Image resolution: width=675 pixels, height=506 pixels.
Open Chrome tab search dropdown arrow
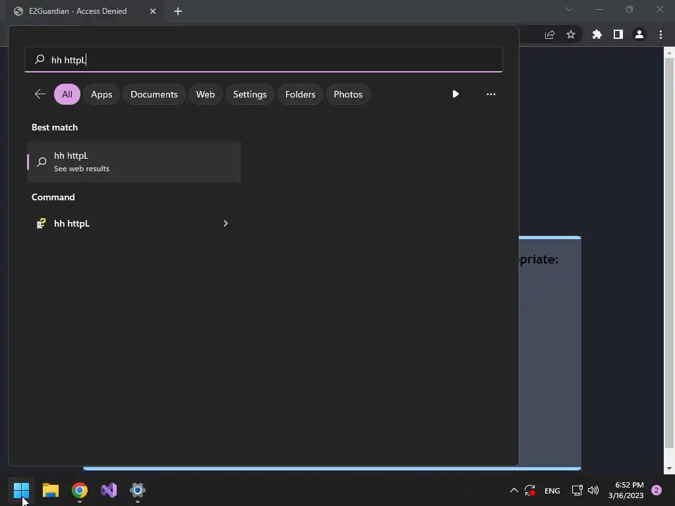tap(569, 9)
